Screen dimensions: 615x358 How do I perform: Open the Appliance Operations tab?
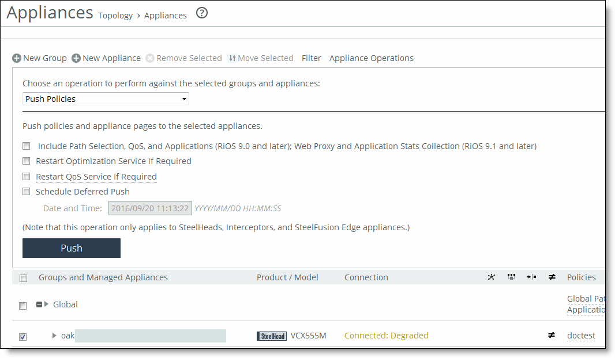point(371,58)
